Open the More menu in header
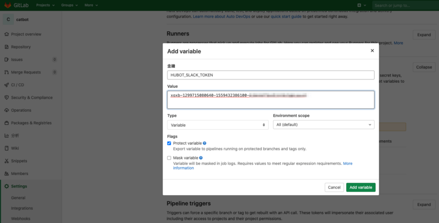The image size is (439, 223). tap(91, 5)
